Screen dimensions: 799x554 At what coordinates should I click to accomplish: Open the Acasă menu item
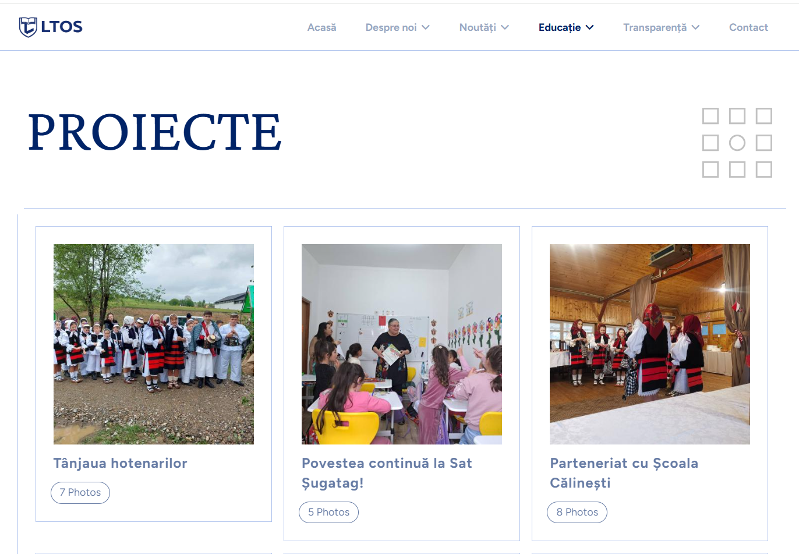point(321,27)
